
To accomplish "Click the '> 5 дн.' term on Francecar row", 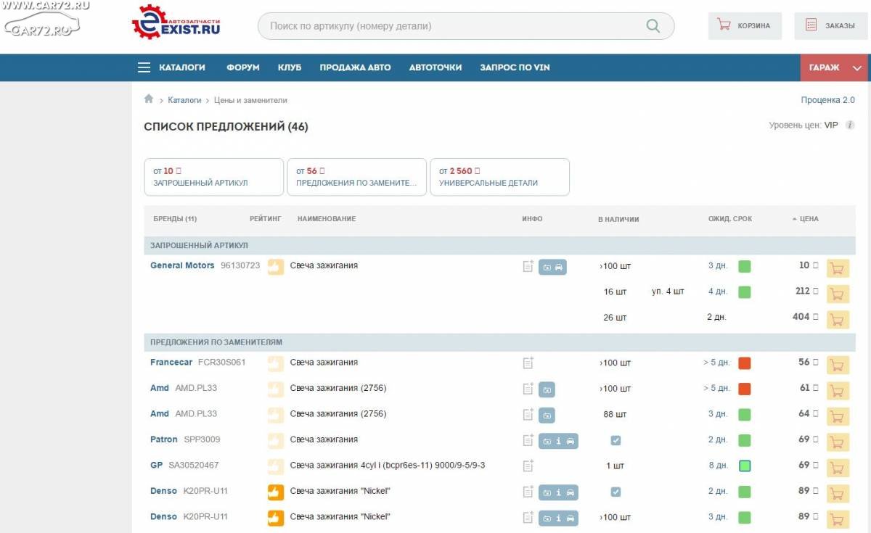I will coord(716,363).
